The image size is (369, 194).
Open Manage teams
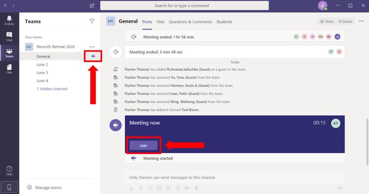click(x=49, y=187)
